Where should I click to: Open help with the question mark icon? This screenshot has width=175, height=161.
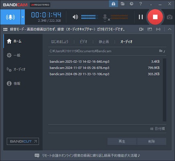click(140, 4)
